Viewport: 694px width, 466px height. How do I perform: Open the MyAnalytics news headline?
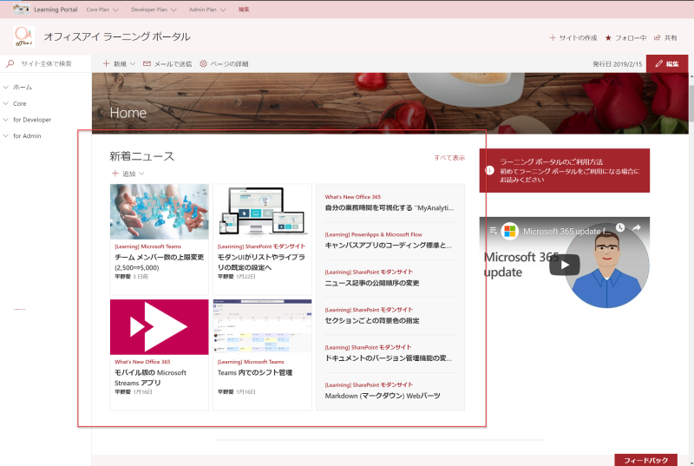pyautogui.click(x=390, y=207)
